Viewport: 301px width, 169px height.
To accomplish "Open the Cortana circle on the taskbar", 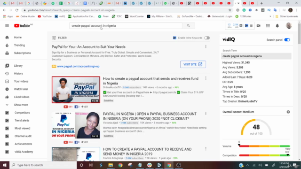I will point(81,165).
